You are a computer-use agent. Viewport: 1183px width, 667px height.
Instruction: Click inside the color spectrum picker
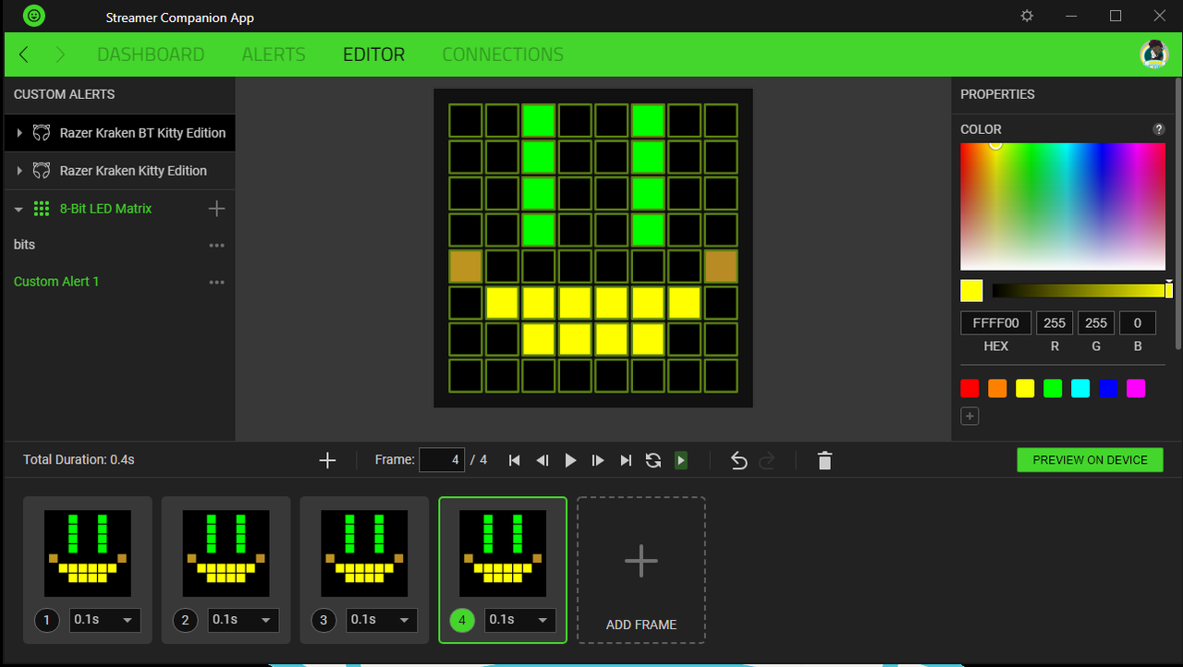(x=1063, y=207)
